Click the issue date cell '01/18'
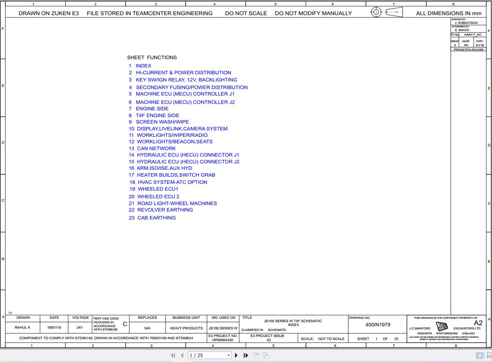The height and width of the screenshot is (362, 492). pyautogui.click(x=479, y=45)
